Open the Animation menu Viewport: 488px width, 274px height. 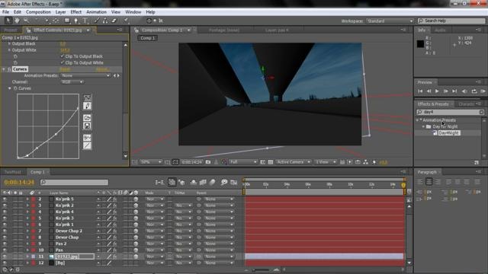[x=96, y=12]
